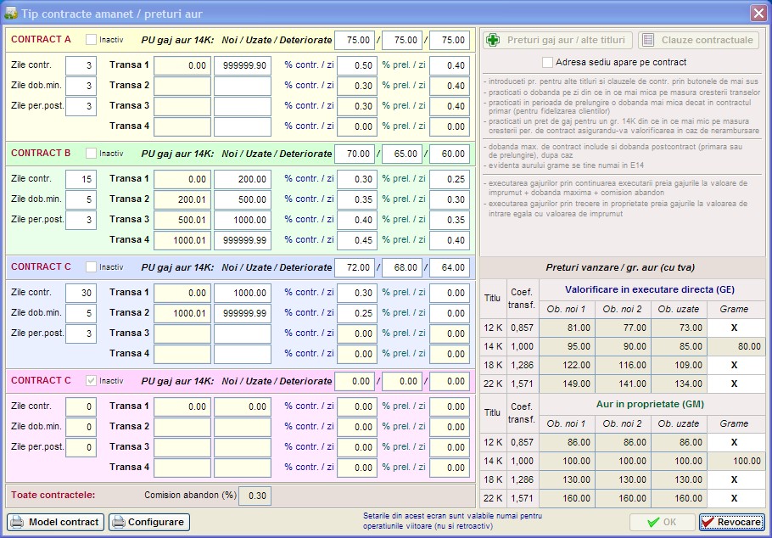Toggle the Inactiv checkbox for Contract A
The width and height of the screenshot is (772, 538).
(x=91, y=40)
